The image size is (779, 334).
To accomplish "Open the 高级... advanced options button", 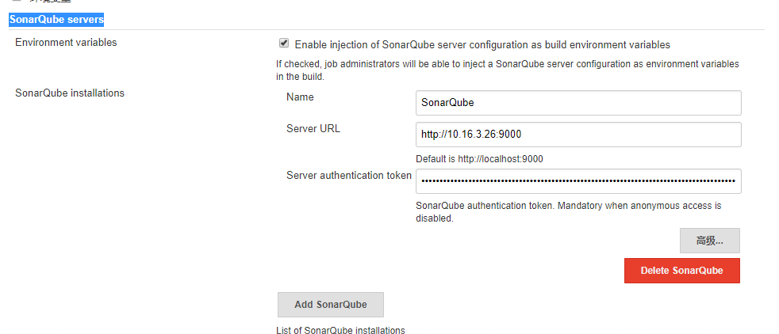I will click(x=709, y=241).
